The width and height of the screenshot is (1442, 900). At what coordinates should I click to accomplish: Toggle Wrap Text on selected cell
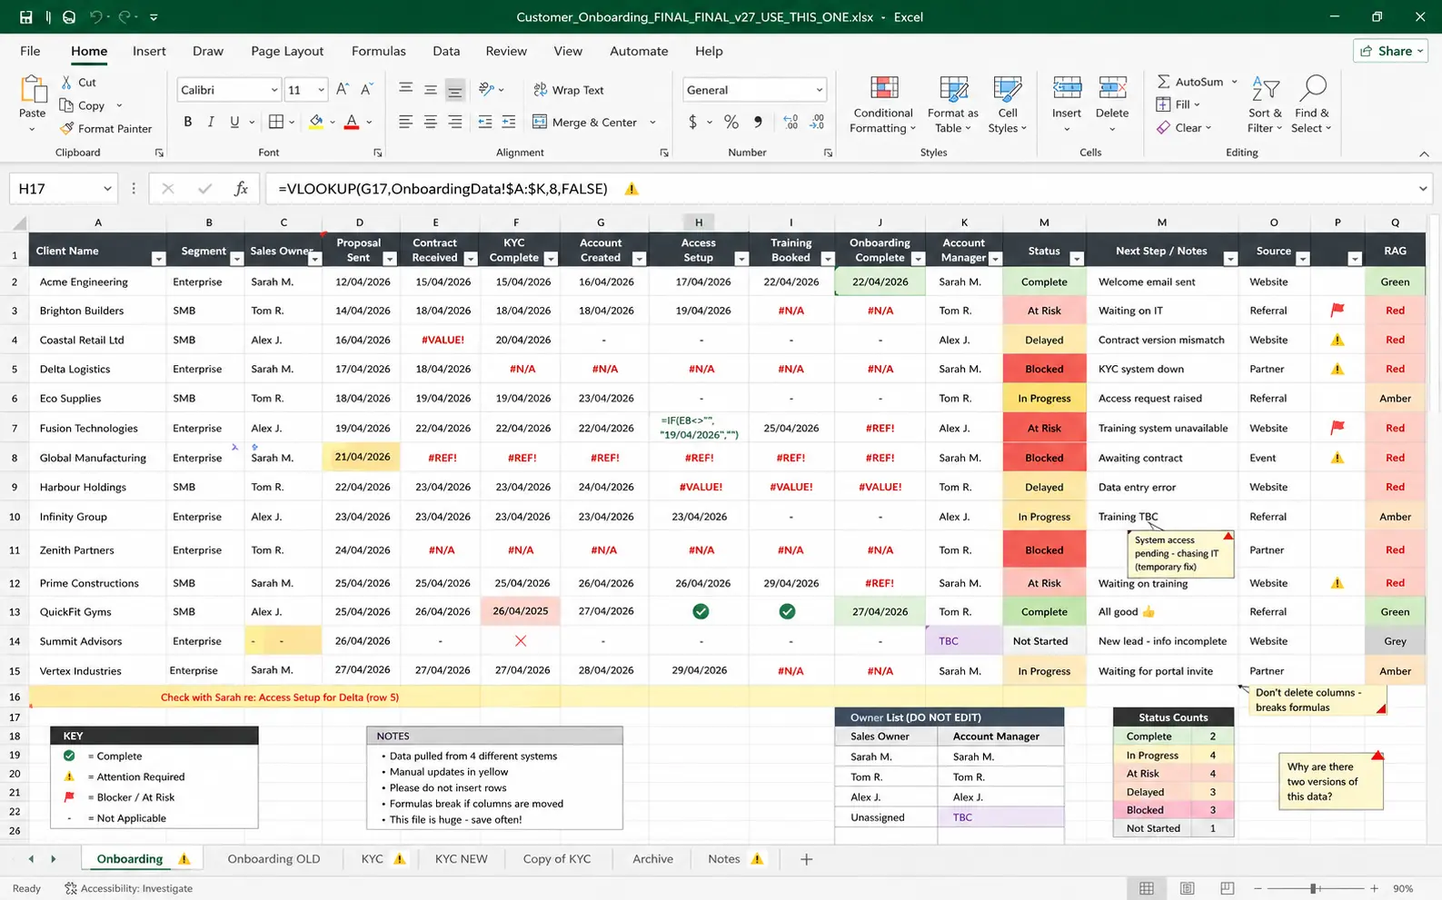[569, 90]
